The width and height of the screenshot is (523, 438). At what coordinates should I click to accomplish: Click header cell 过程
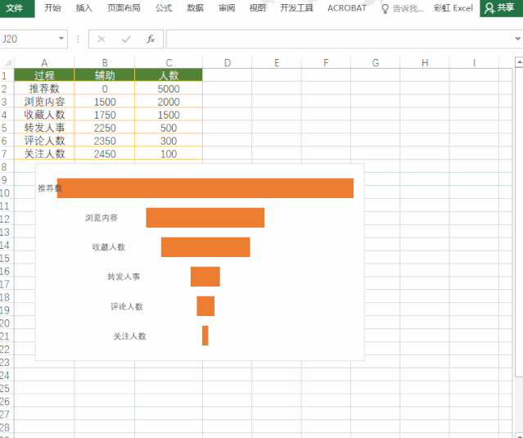pyautogui.click(x=44, y=75)
